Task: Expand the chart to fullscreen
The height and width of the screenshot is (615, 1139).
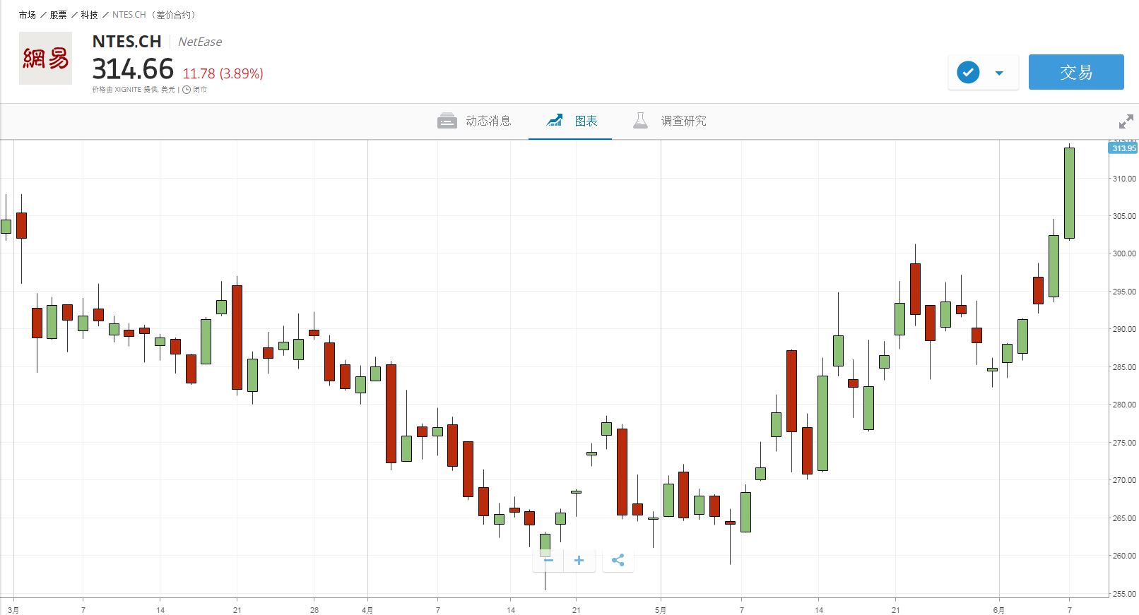Action: (x=1126, y=122)
